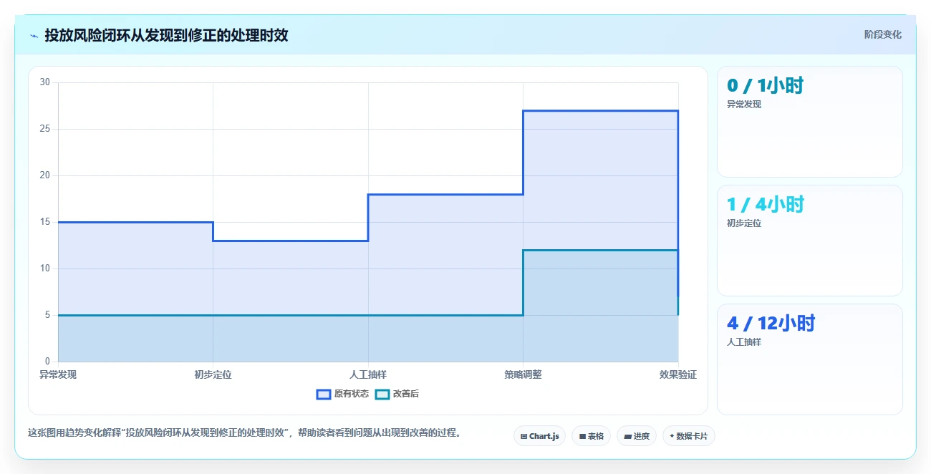Toggle the 原有状态 legend item
The image size is (931, 474).
coord(342,394)
